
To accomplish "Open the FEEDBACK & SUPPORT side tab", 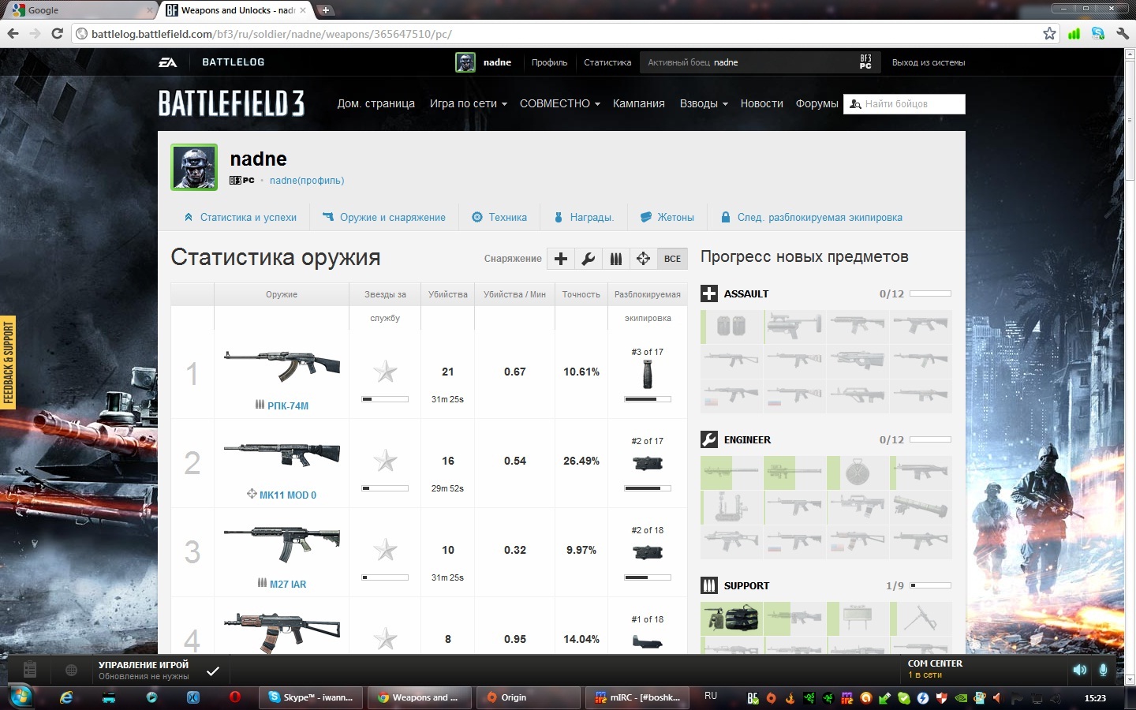I will point(8,362).
